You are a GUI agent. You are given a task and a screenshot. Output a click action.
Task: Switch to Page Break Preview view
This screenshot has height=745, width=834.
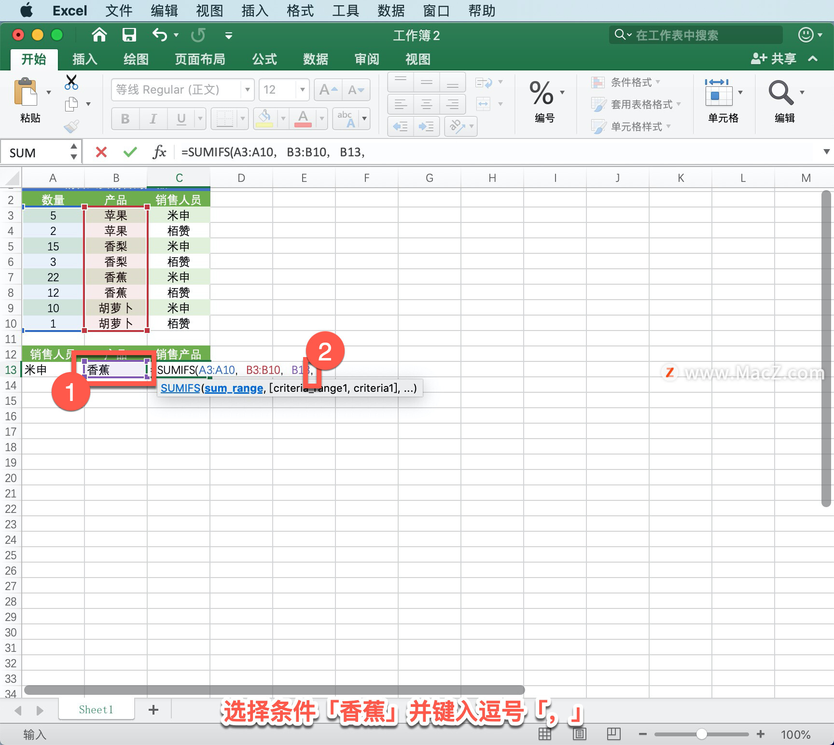coord(614,734)
